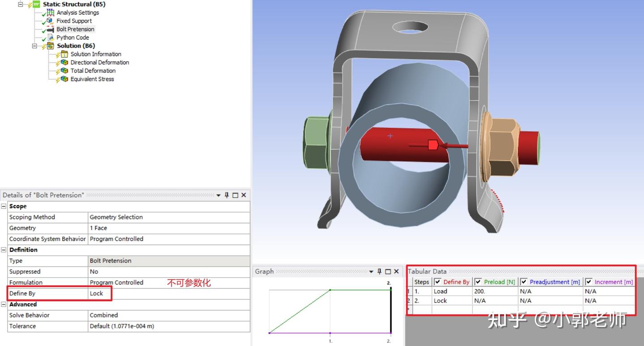Toggle the Increment [m] column checkbox
This screenshot has width=644, height=346.
[x=589, y=282]
